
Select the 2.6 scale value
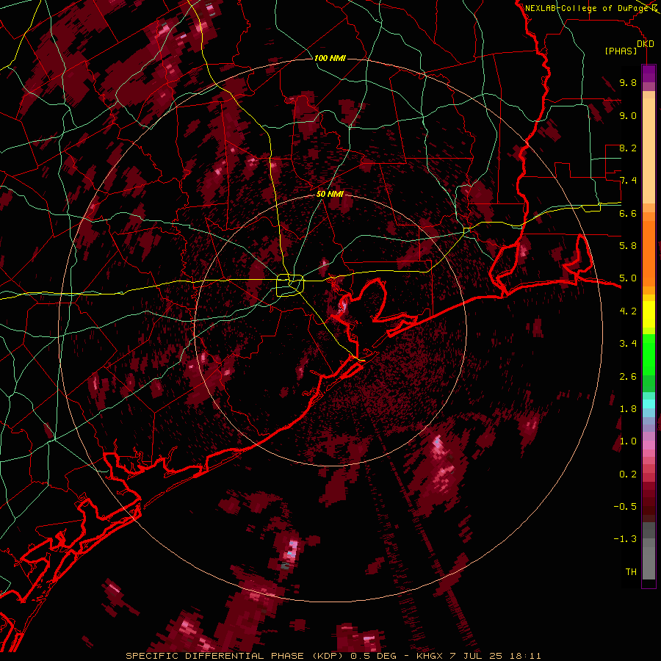(x=628, y=377)
